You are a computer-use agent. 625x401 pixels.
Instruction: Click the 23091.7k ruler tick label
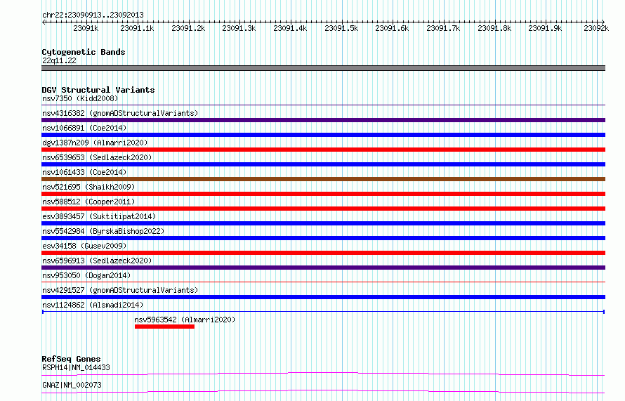[x=443, y=28]
